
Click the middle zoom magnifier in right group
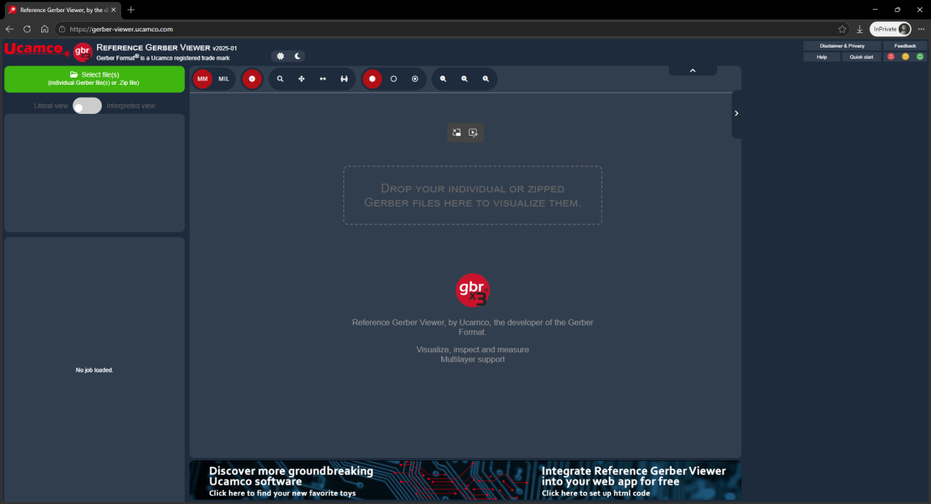pyautogui.click(x=465, y=79)
